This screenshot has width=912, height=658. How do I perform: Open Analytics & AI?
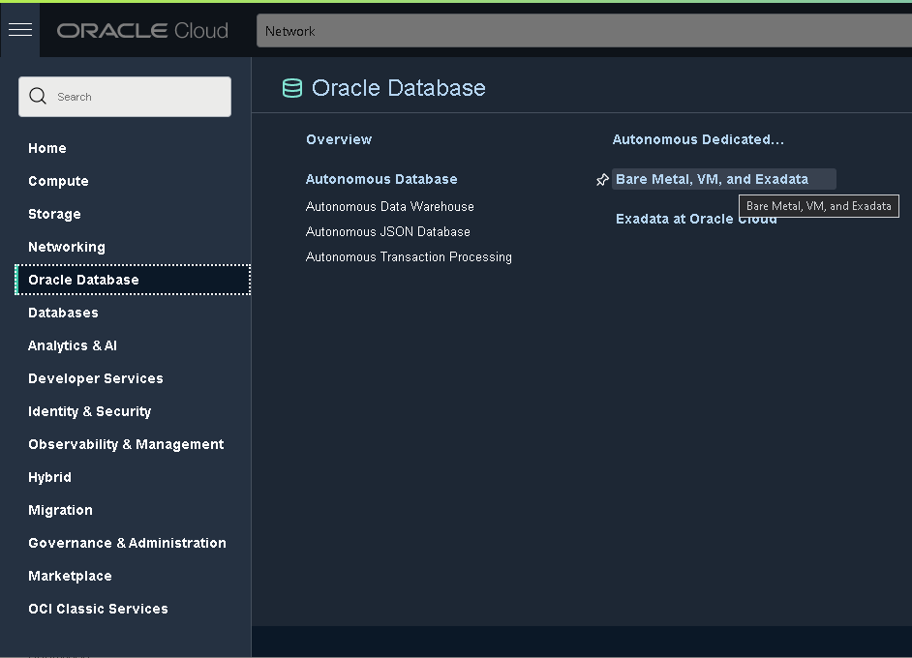(x=73, y=345)
